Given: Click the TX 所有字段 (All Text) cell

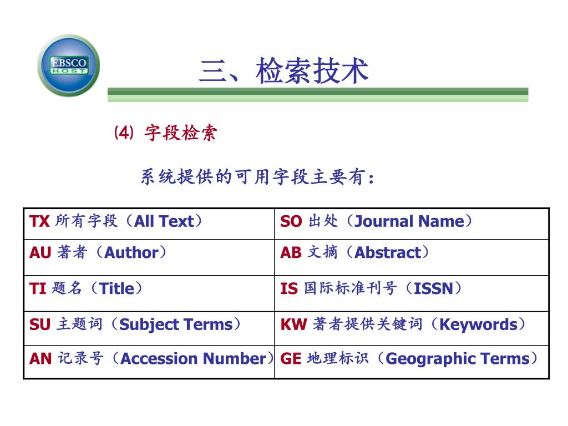Looking at the screenshot, I should 149,224.
